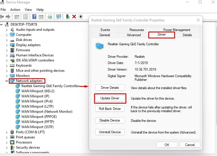Switch to the Resources tab
Screen dimensions: 217x156
pyautogui.click(x=137, y=30)
